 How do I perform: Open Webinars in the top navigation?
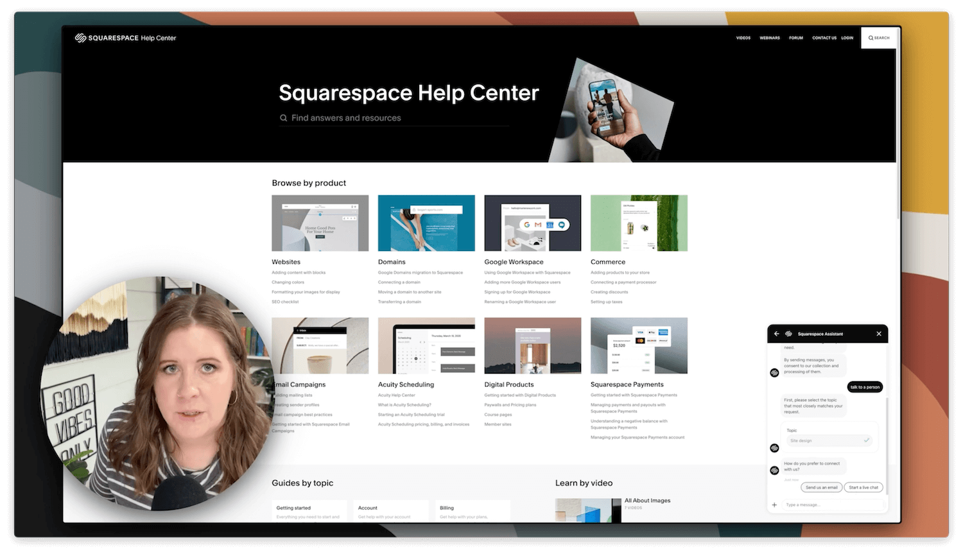(770, 38)
